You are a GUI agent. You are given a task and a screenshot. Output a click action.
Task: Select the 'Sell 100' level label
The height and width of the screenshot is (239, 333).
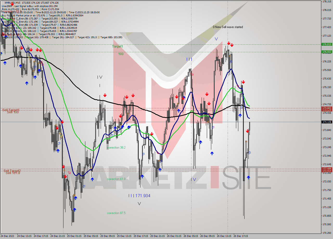pos(13,112)
